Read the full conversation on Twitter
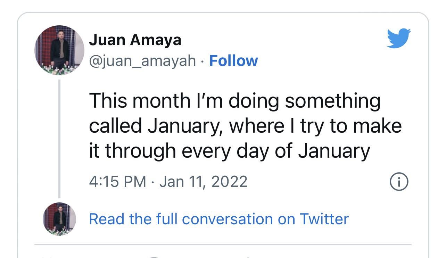Screen dimensions: 446x258 click(218, 219)
